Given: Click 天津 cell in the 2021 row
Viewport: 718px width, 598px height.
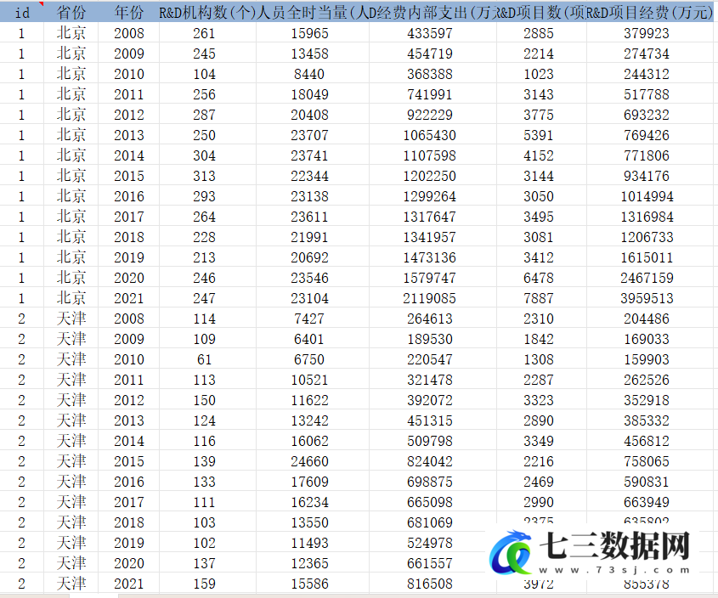Looking at the screenshot, I should pos(71,584).
